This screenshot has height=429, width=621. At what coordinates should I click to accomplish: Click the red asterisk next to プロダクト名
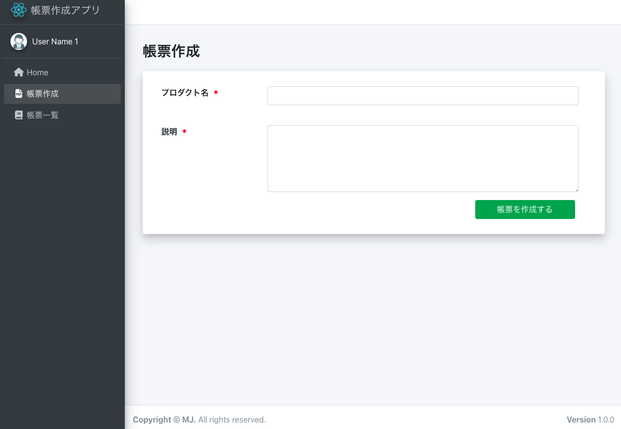[x=216, y=93]
